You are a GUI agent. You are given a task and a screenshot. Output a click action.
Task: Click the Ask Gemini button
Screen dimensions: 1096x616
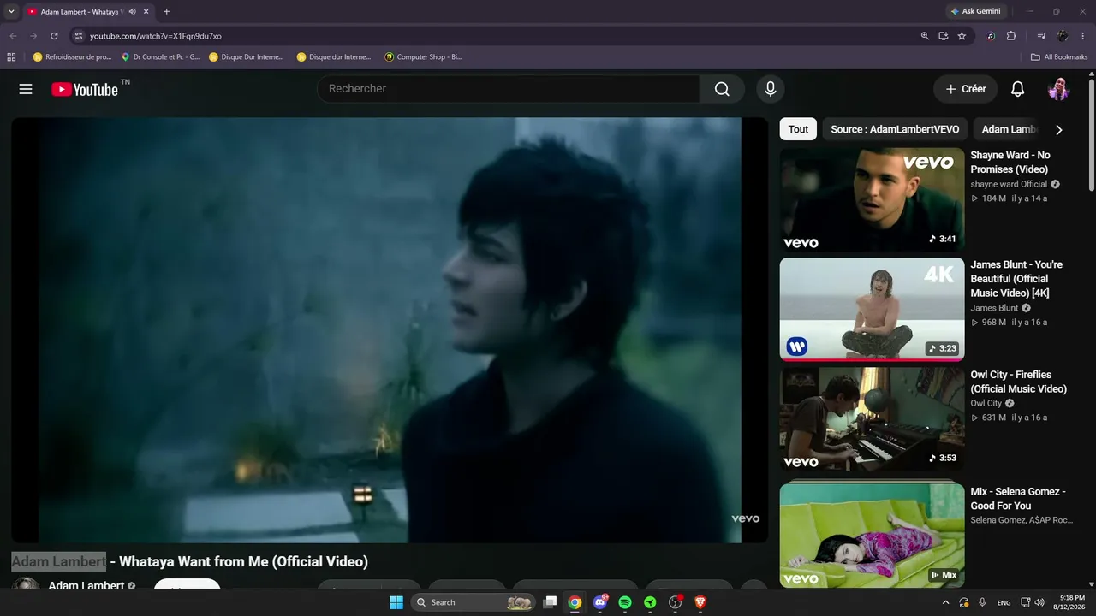click(x=974, y=12)
